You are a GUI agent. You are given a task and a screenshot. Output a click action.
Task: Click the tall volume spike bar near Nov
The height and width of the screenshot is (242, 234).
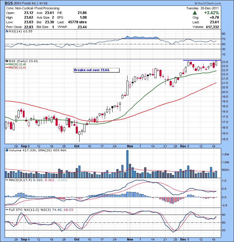pos(127,164)
